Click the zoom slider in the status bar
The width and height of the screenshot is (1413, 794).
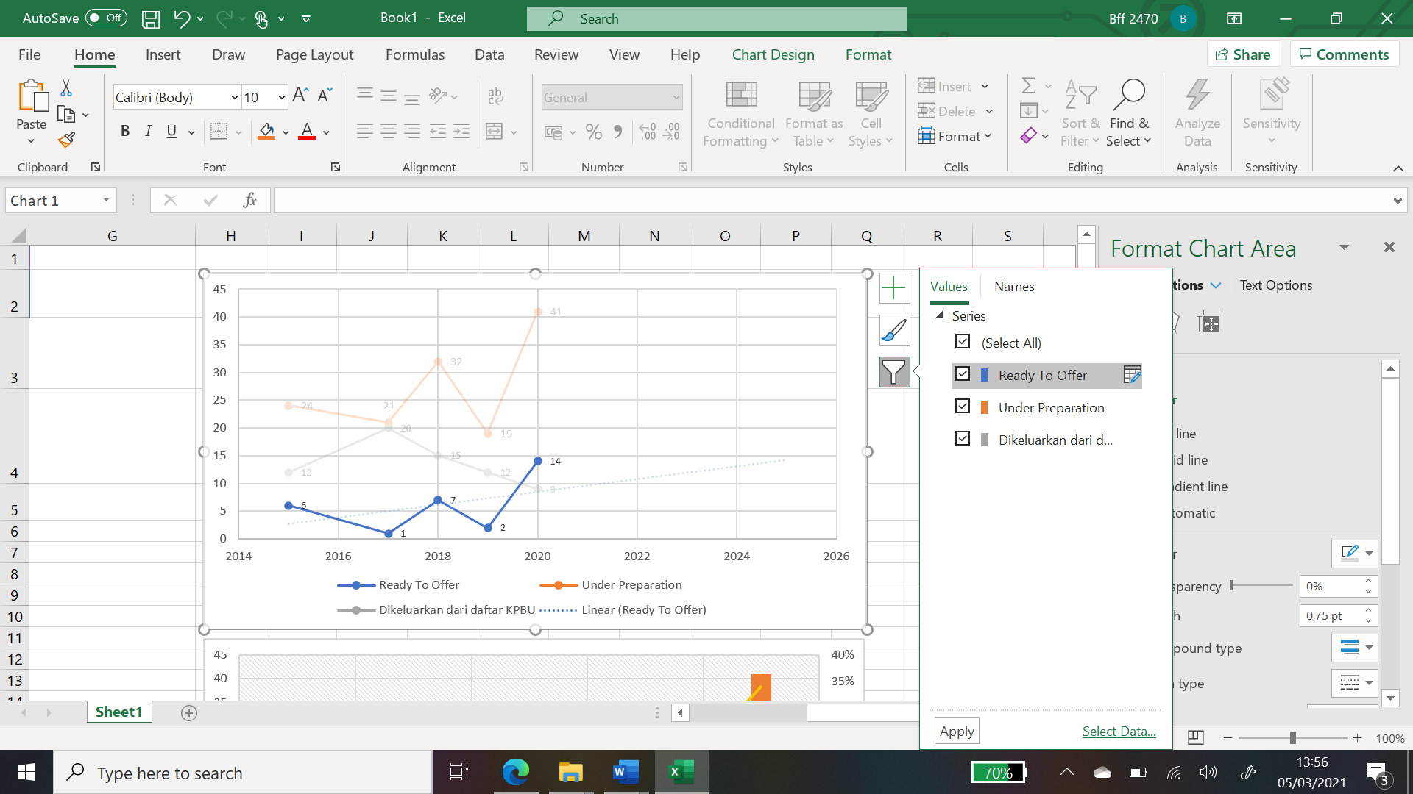point(1292,737)
